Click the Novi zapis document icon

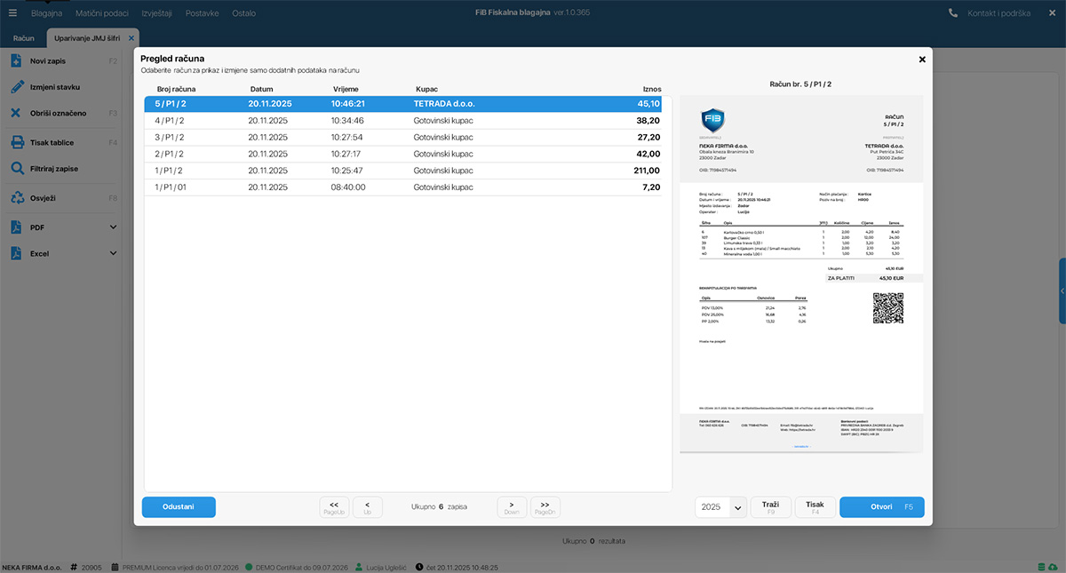tap(16, 61)
